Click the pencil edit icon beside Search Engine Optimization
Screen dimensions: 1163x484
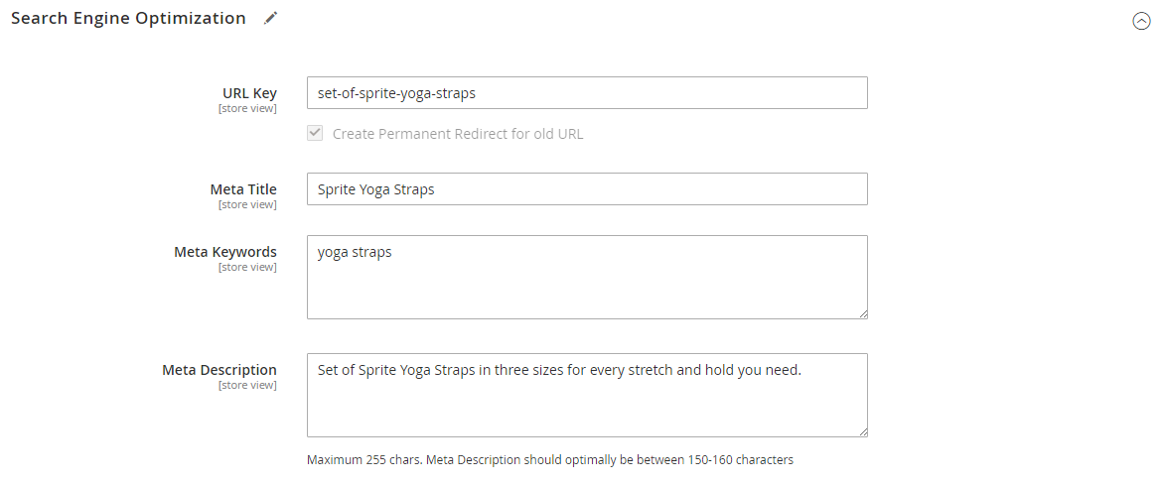[270, 18]
